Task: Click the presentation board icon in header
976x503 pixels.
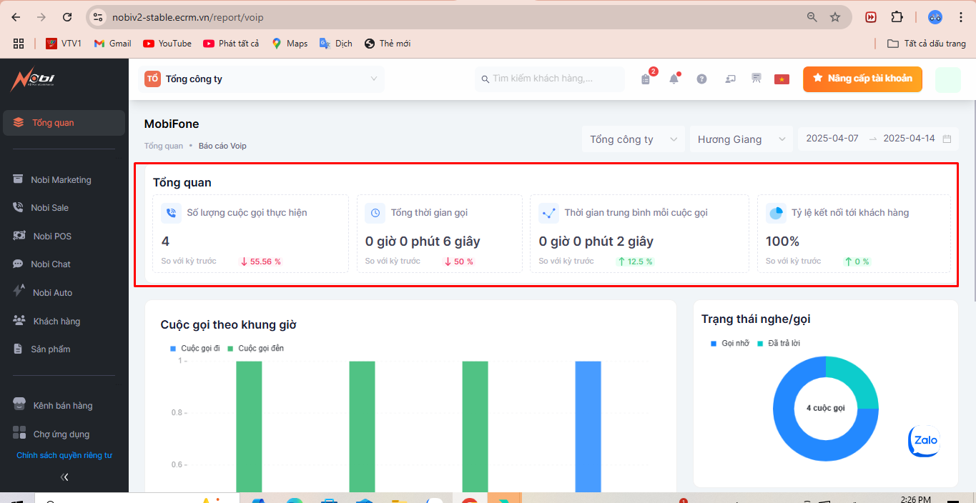Action: tap(756, 79)
